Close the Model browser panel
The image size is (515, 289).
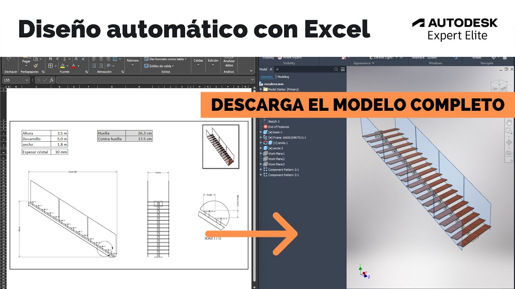[271, 69]
